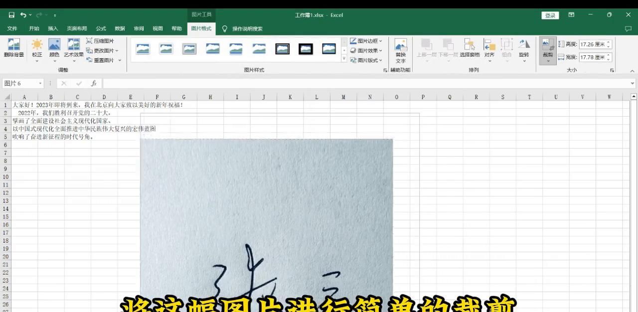Apply the first picture style thumbnail
Image resolution: width=638 pixels, height=312 pixels.
(x=143, y=49)
